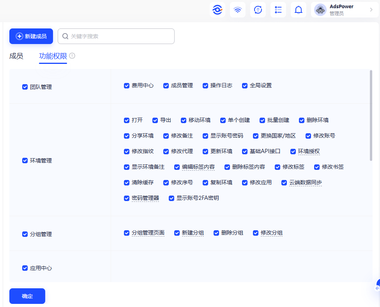The width and height of the screenshot is (380, 307).
Task: Toggle the 修改分组 checkbox
Action: tap(256, 233)
